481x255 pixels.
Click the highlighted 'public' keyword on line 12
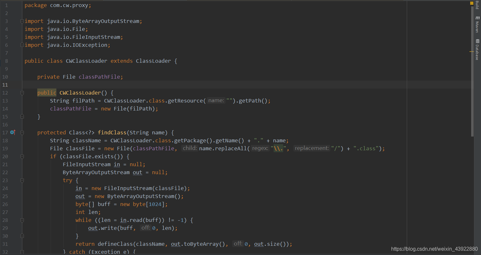pyautogui.click(x=47, y=93)
